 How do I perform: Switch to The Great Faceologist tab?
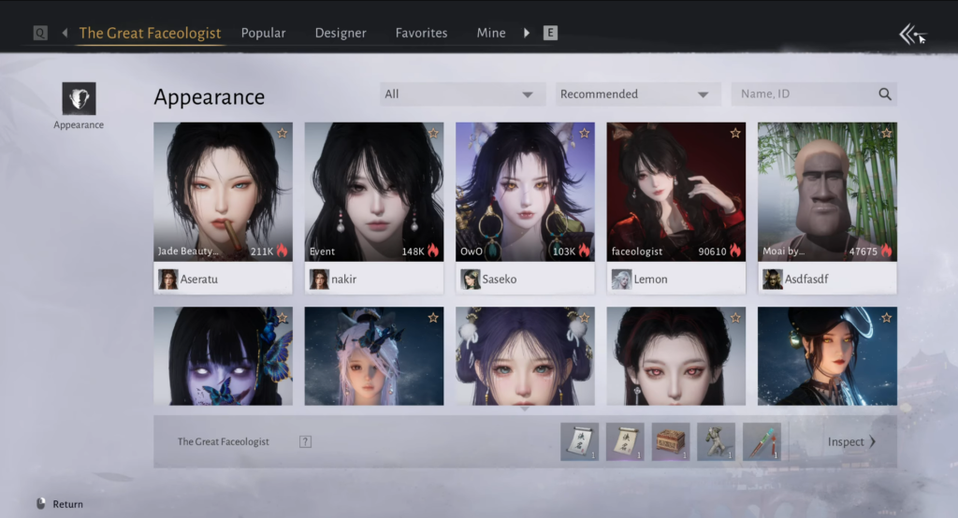[150, 33]
